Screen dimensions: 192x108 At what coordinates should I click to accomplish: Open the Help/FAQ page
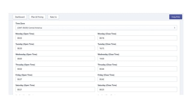pos(175,17)
